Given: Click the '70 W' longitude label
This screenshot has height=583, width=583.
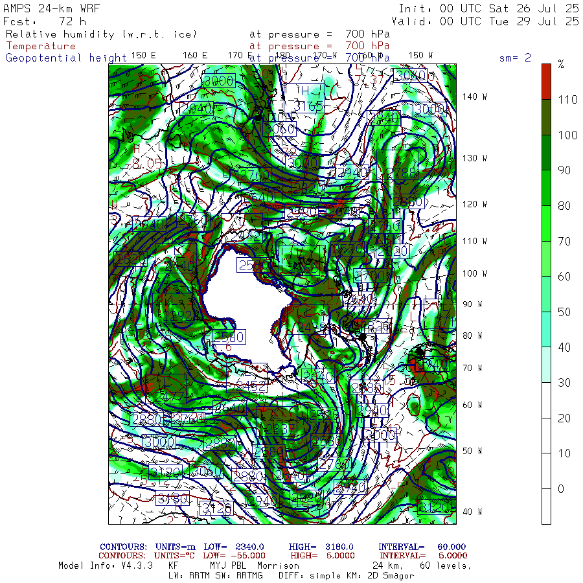Looking at the screenshot, I should pyautogui.click(x=472, y=368).
